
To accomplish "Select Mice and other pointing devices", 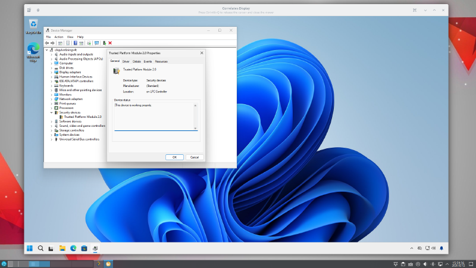I will coord(80,91).
